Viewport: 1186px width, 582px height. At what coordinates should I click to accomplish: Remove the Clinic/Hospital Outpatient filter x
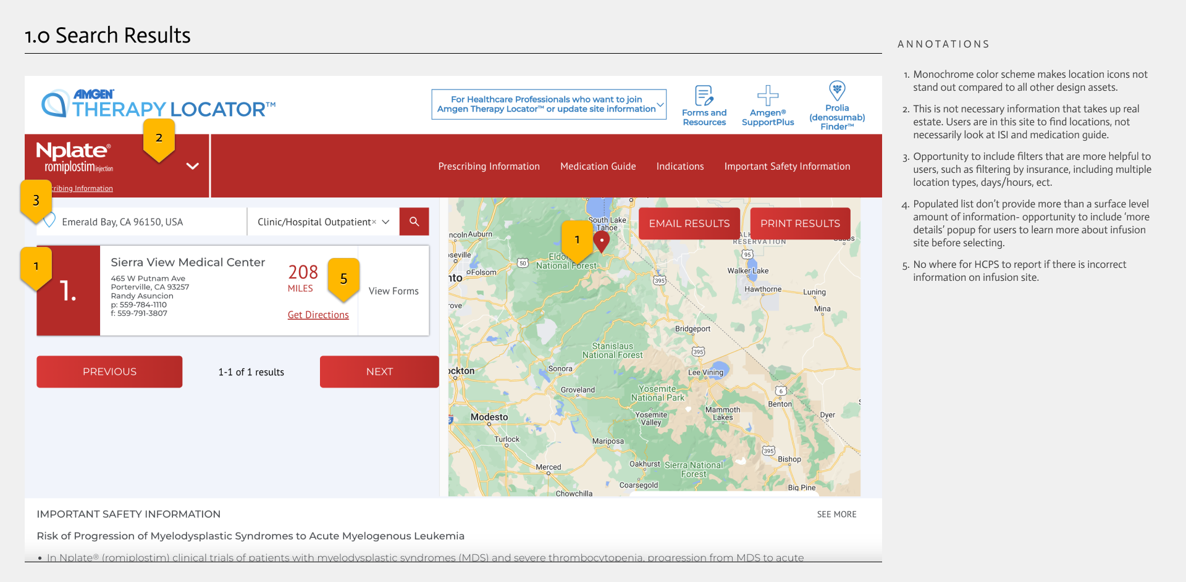[x=374, y=222]
